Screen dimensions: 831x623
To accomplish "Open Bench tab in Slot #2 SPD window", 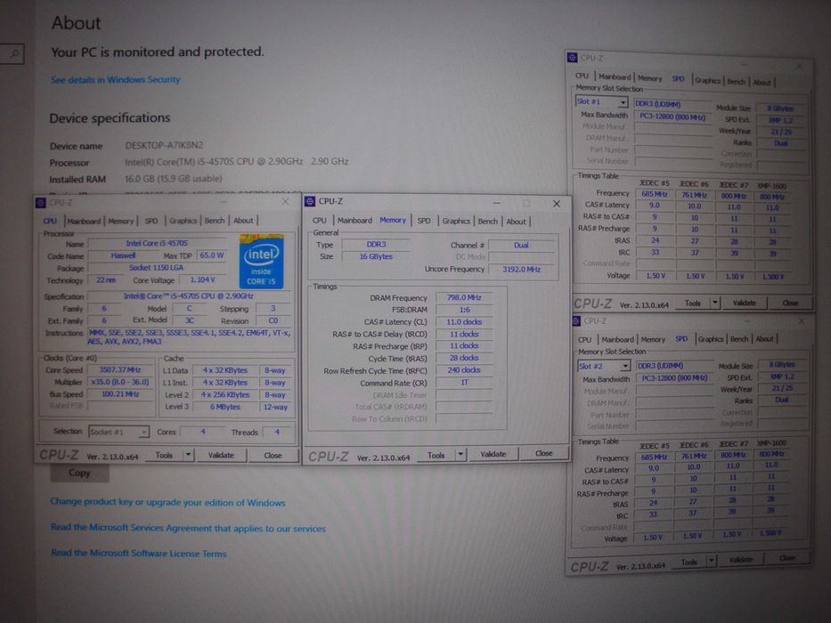I will (738, 339).
